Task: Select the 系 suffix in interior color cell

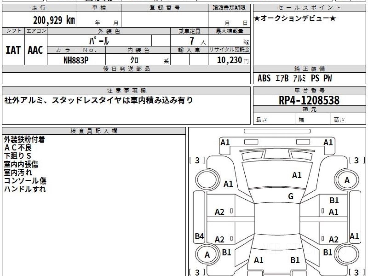Action: [166, 61]
